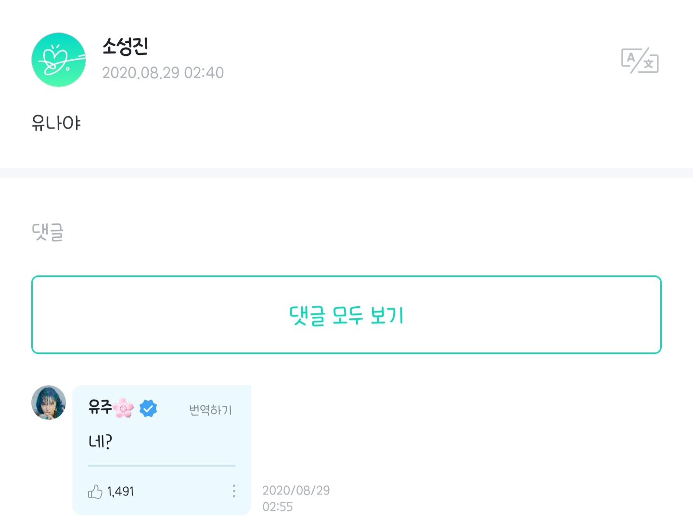Expand all comments with 댓글 모두 보기

[346, 314]
